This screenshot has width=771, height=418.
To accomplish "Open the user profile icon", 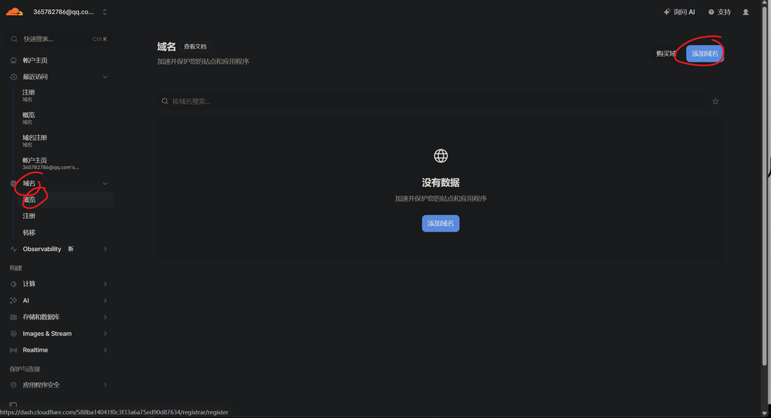I will [745, 12].
